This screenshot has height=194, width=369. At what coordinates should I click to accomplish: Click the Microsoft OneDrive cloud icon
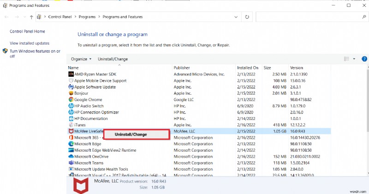pyautogui.click(x=71, y=156)
